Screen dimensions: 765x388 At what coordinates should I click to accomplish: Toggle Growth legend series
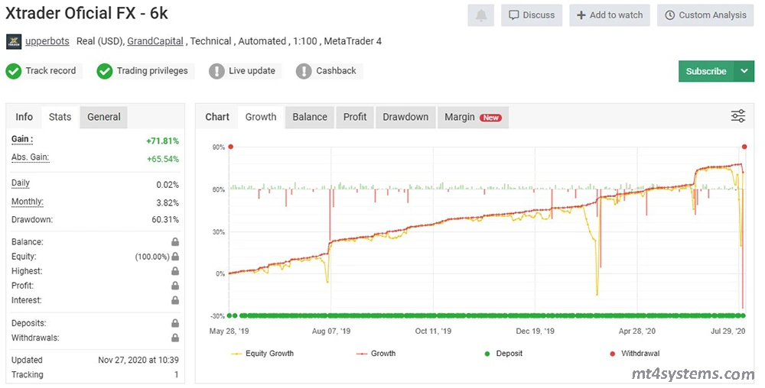[376, 354]
